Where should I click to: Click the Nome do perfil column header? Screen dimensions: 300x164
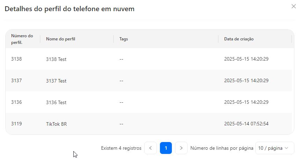click(61, 39)
